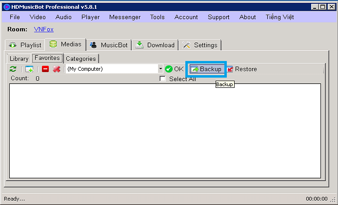338x205 pixels.
Task: Enable the Select All checkbox
Action: pyautogui.click(x=163, y=79)
